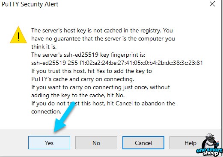223x157 pixels.
Task: Open Help for the security alert
Action: (187, 143)
